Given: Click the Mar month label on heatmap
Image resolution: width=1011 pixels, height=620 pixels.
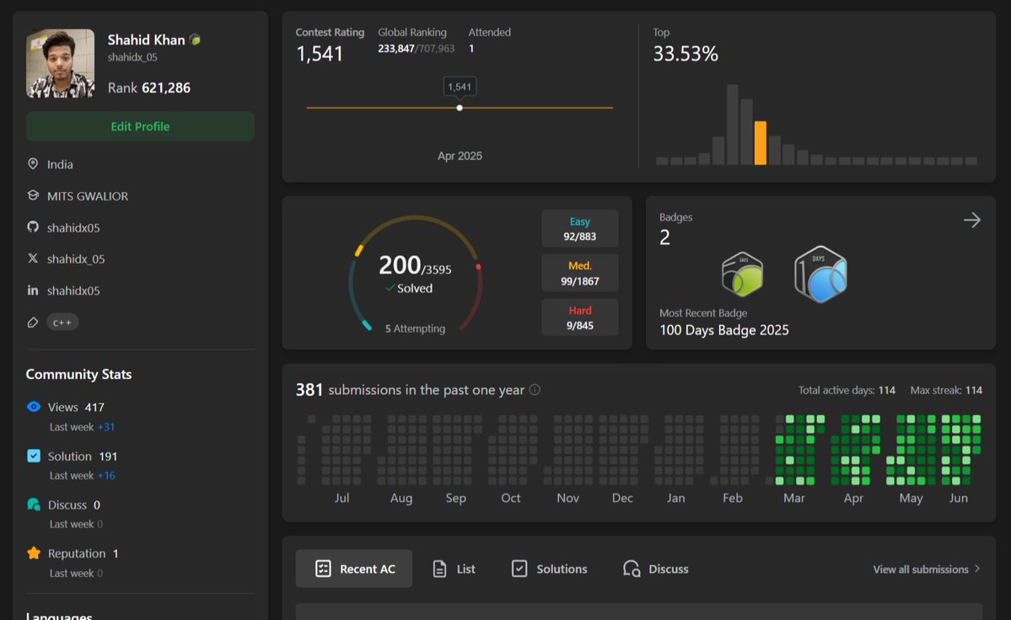Looking at the screenshot, I should pos(793,498).
